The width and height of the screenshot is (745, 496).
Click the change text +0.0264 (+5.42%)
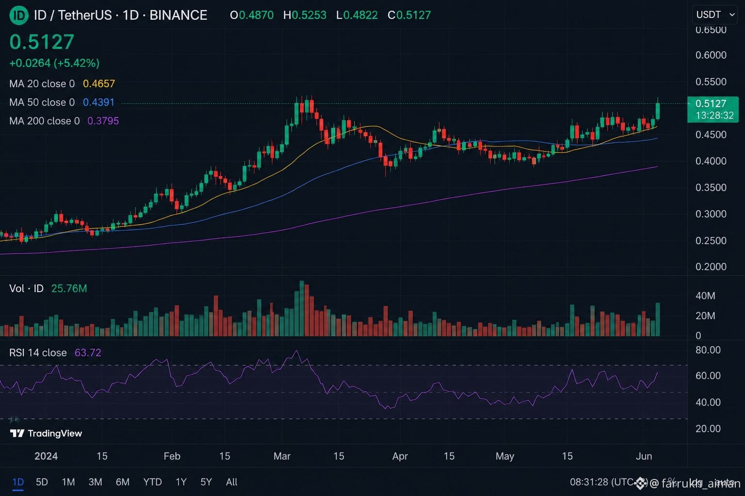(x=54, y=63)
